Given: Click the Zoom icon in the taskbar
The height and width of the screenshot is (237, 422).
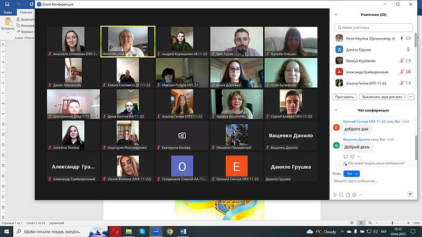Looking at the screenshot, I should tap(156, 232).
